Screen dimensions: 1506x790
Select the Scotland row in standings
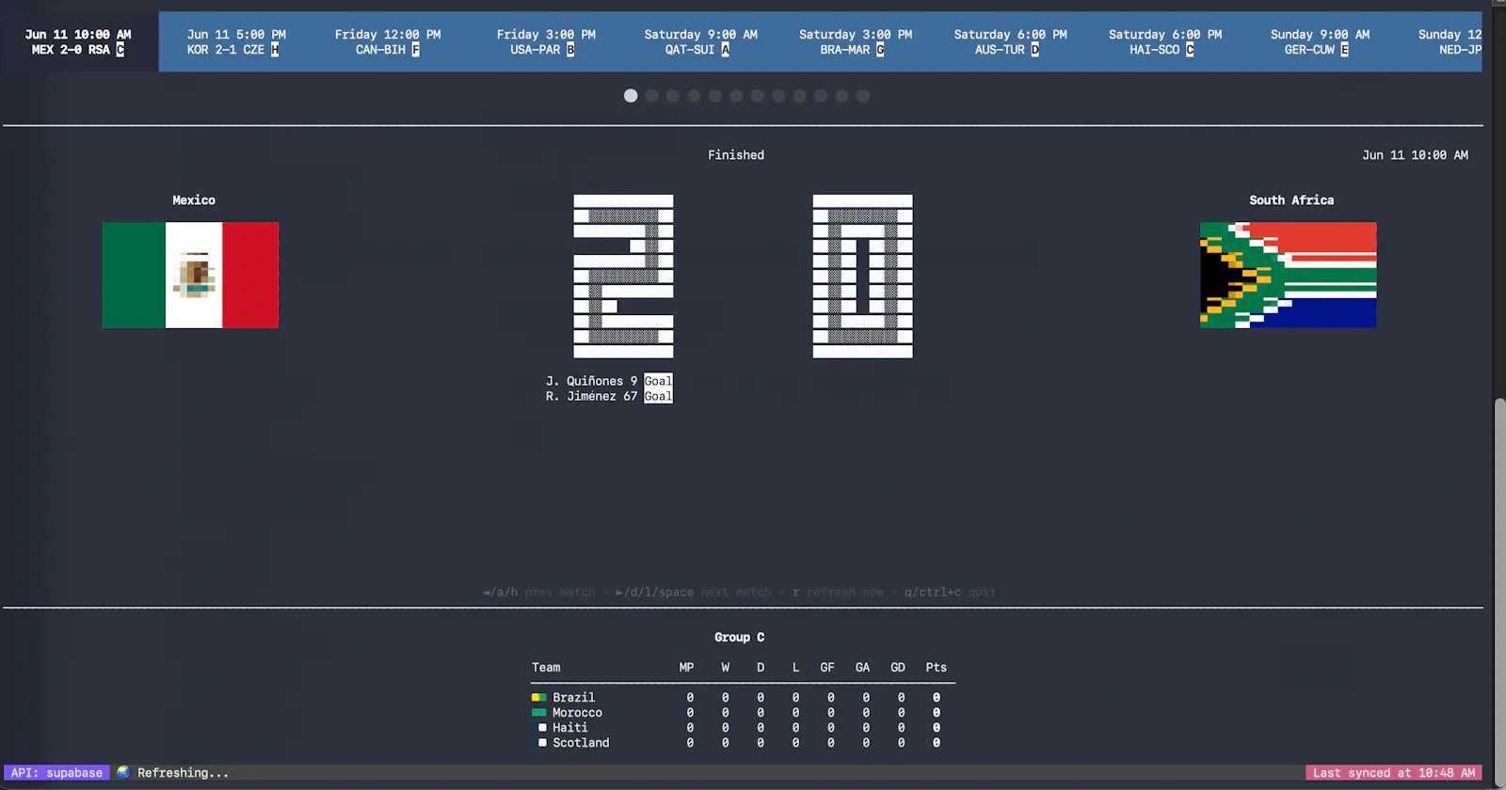(743, 743)
